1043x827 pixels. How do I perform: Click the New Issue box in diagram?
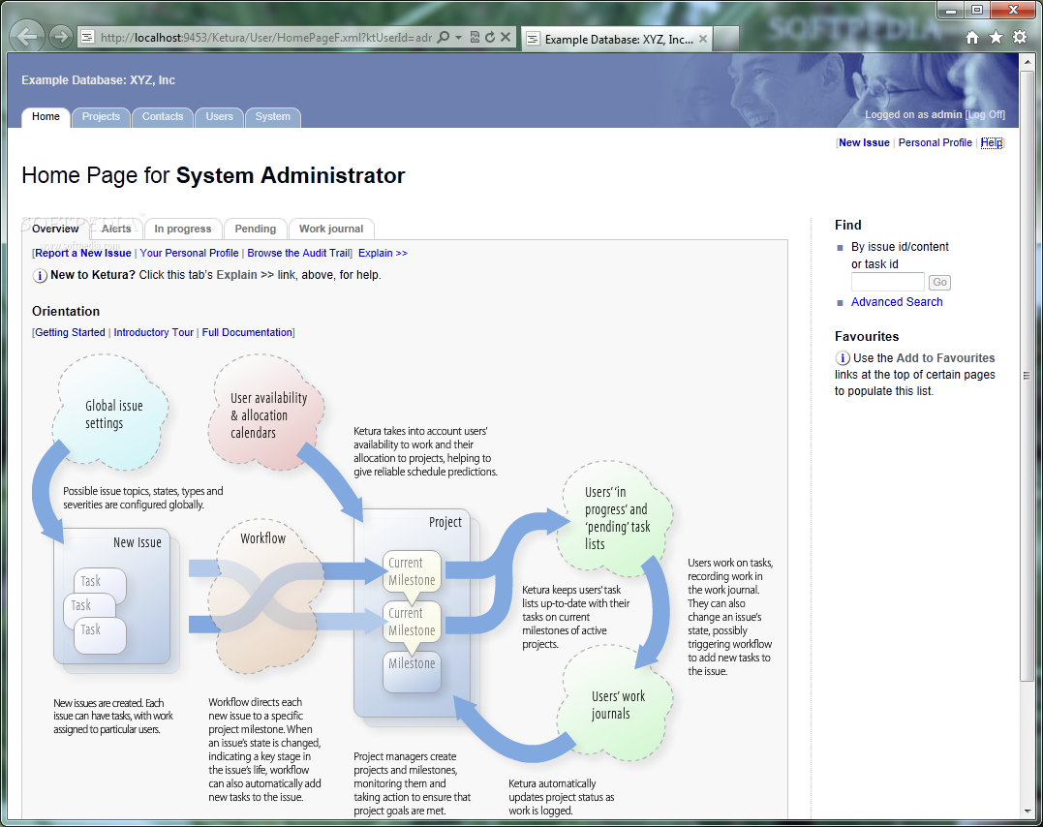tap(113, 597)
